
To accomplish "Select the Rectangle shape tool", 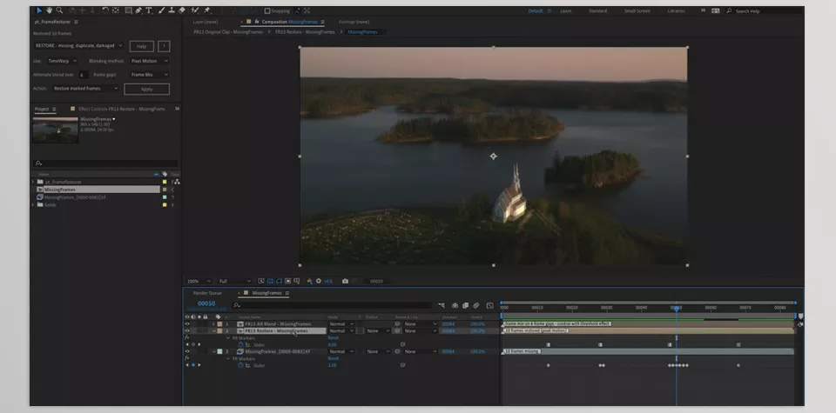I will tap(128, 10).
